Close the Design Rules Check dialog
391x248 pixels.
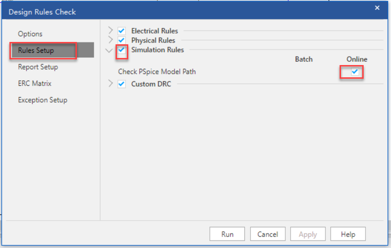377,8
